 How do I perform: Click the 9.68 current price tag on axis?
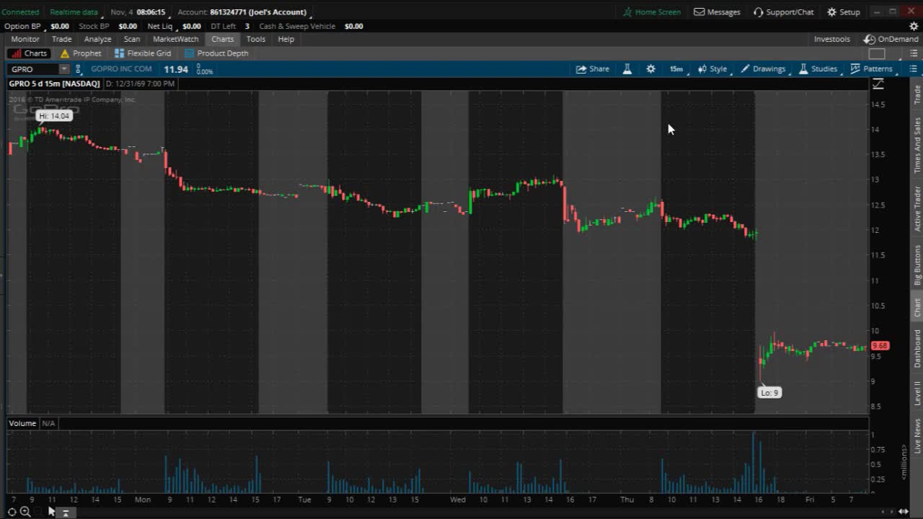(880, 346)
